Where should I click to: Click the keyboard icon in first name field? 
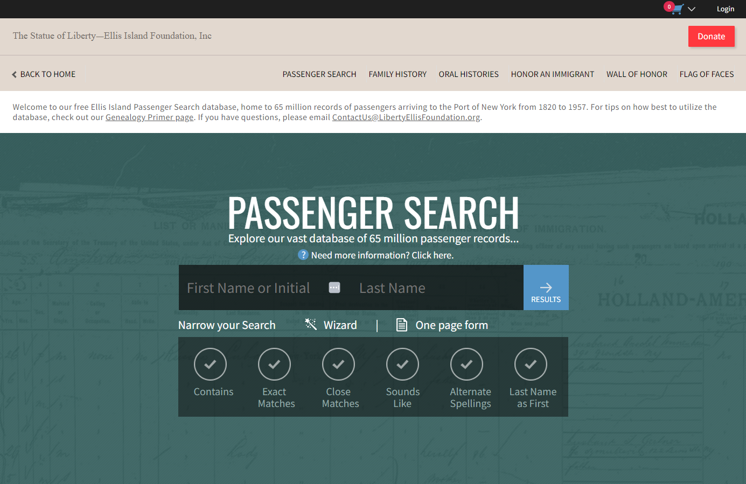334,287
